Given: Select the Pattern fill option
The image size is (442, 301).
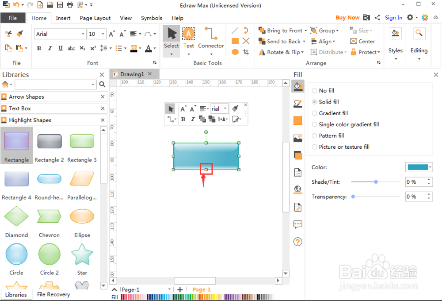Looking at the screenshot, I should click(x=328, y=136).
